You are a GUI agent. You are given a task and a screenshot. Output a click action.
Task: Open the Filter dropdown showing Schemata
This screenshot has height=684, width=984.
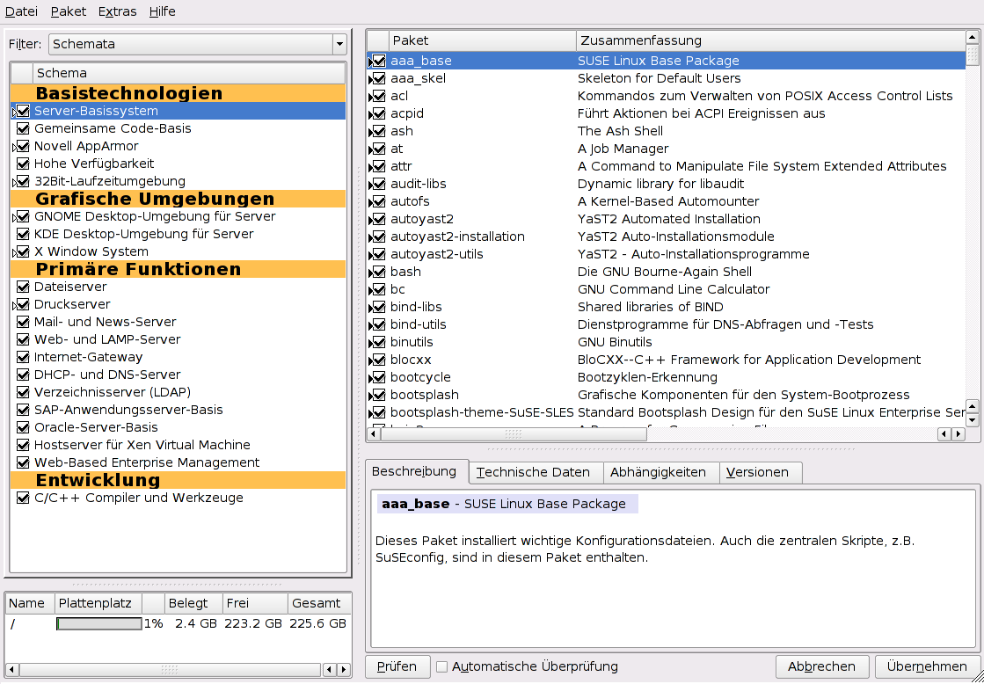pyautogui.click(x=198, y=44)
